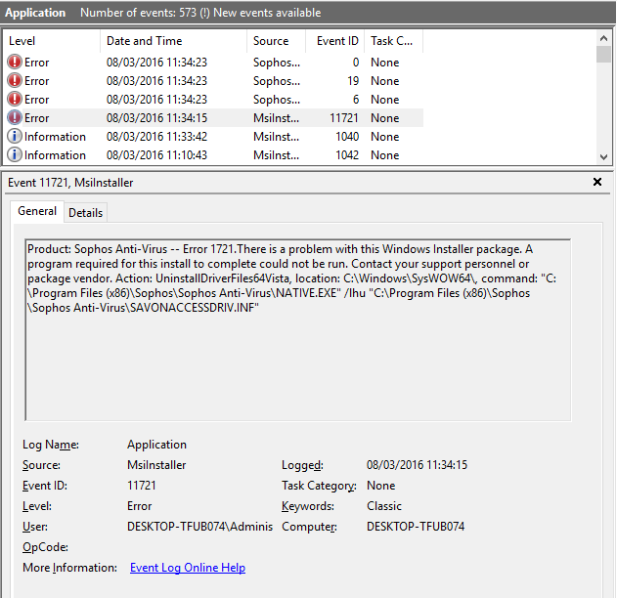617x598 pixels.
Task: Click the Keywords value Classic
Action: 384,505
